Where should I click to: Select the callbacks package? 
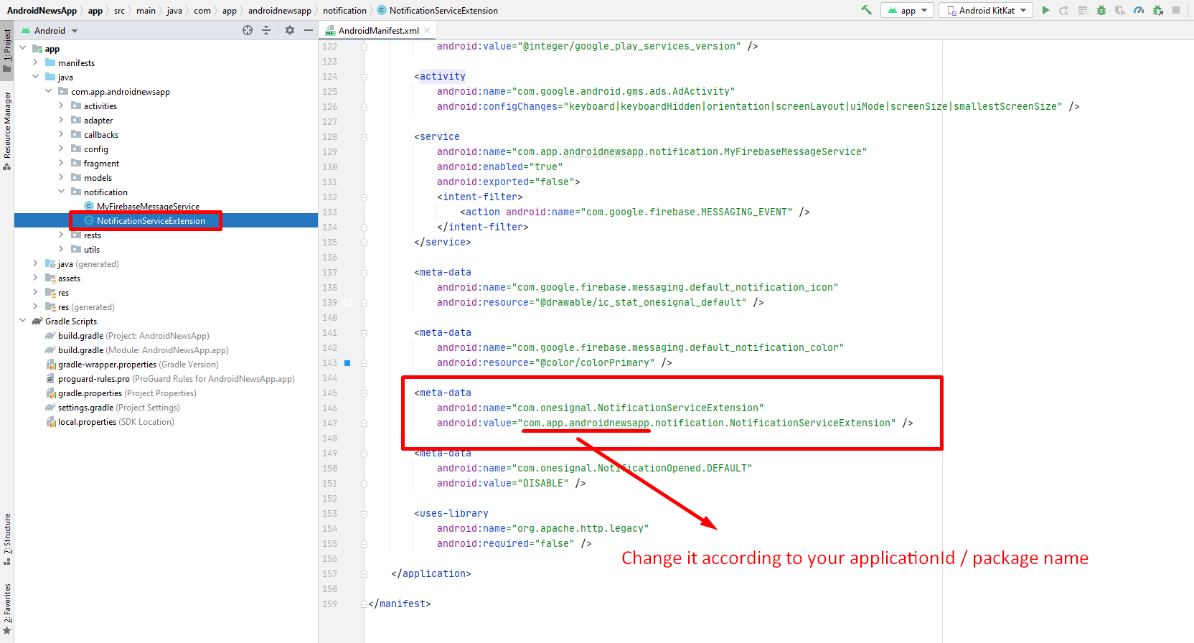(100, 135)
